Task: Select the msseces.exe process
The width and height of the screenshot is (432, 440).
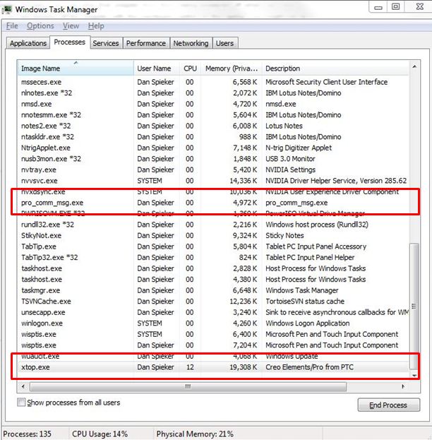Action: [x=212, y=82]
